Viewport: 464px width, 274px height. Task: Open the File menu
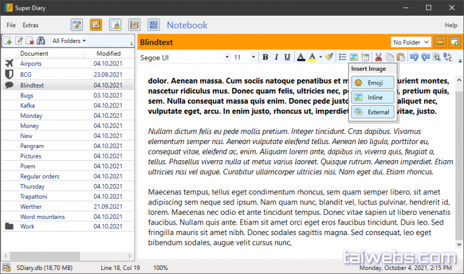point(11,25)
